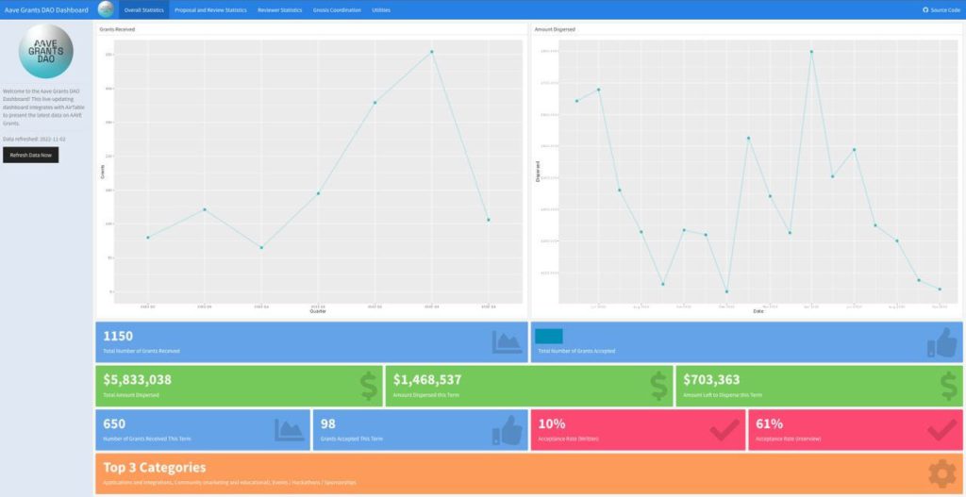This screenshot has height=497, width=966.
Task: Click dollar icon in Total Amount Dispersed box
Action: pos(369,386)
